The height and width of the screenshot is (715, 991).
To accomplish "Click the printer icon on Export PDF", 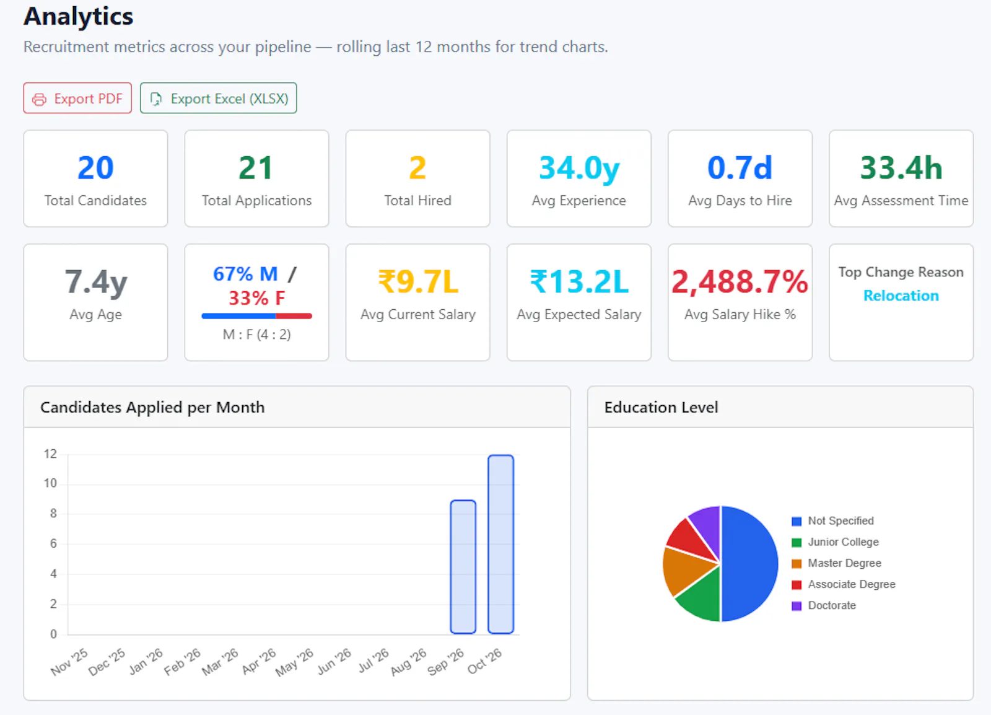I will (x=39, y=99).
